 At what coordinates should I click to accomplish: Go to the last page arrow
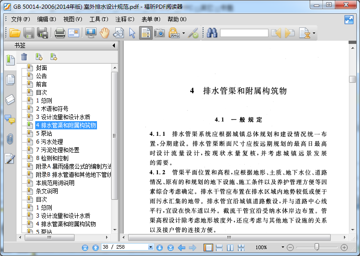[x=170, y=247]
